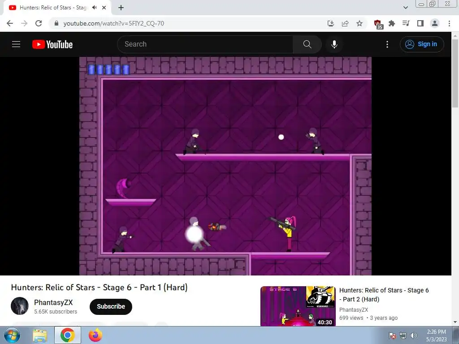The image size is (459, 344).
Task: Open the ad blocker extension with badge 35
Action: 378,24
